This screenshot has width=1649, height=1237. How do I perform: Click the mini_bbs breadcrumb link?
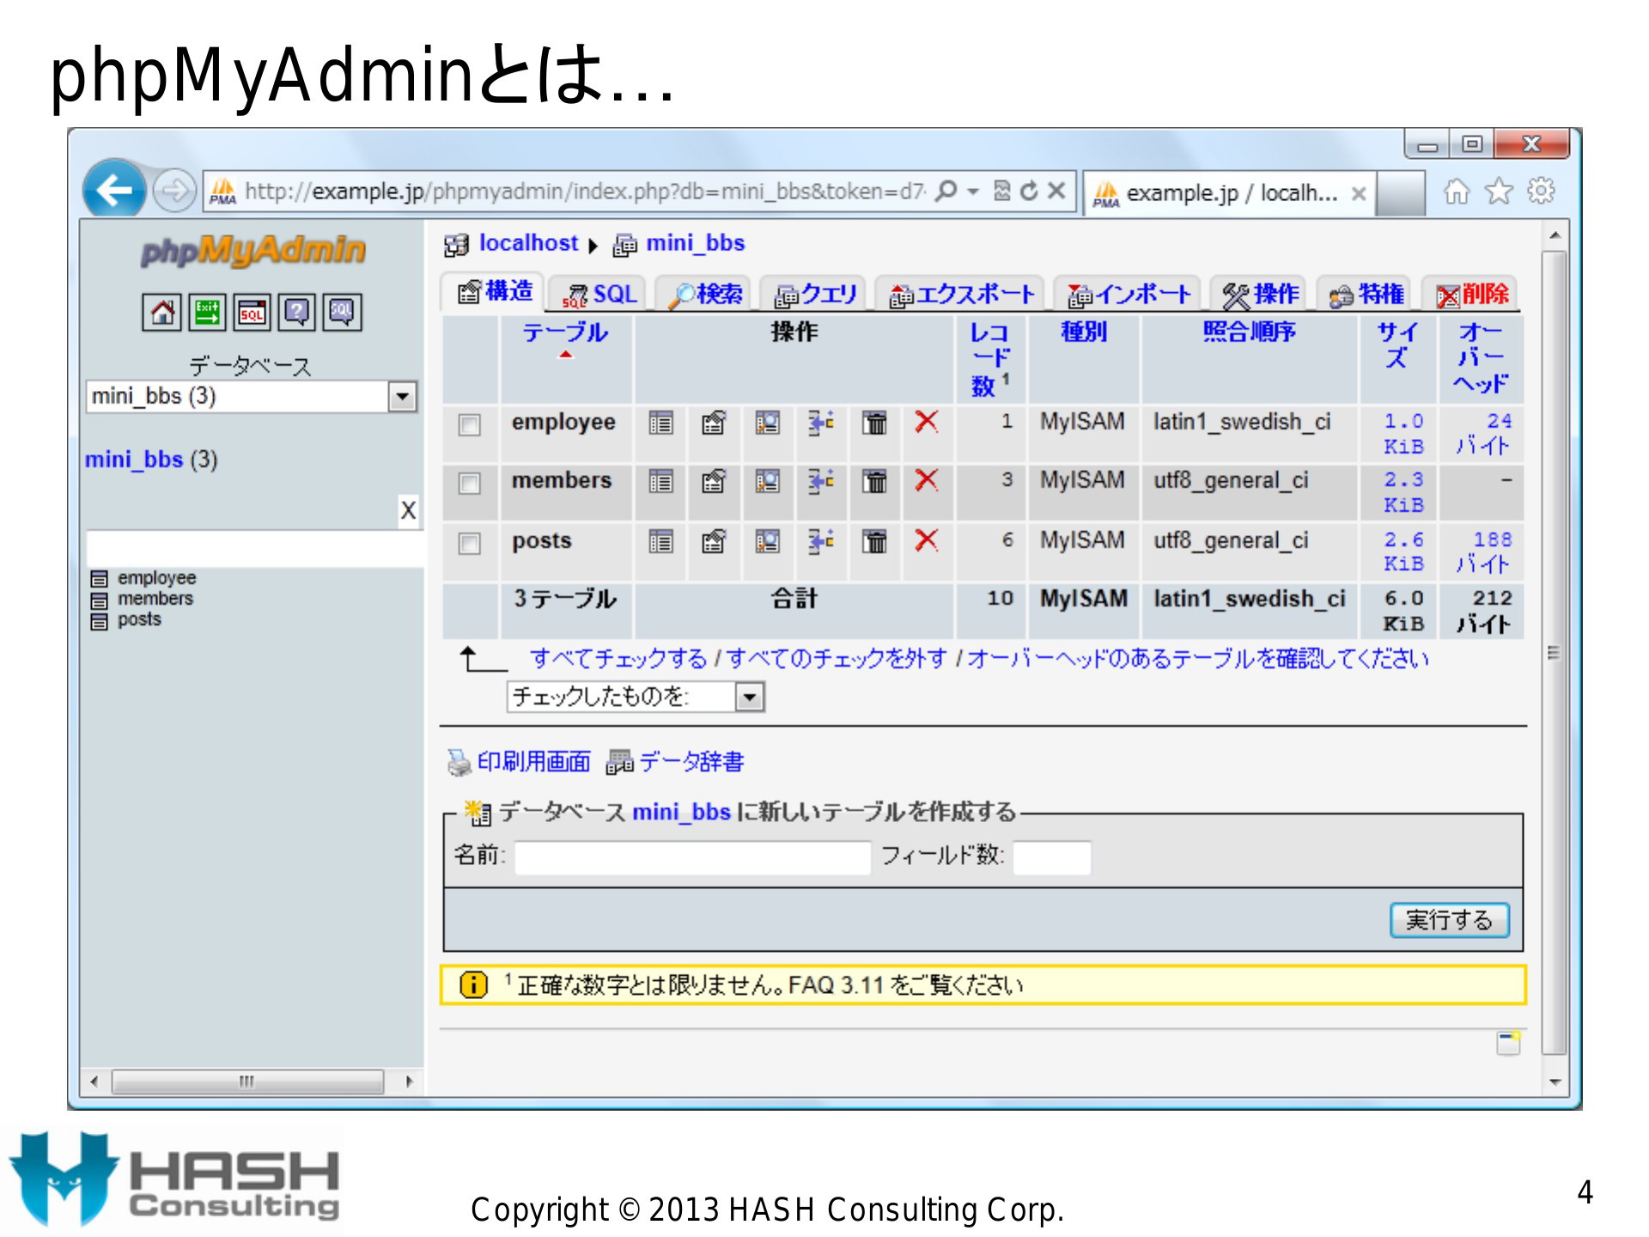click(x=695, y=243)
